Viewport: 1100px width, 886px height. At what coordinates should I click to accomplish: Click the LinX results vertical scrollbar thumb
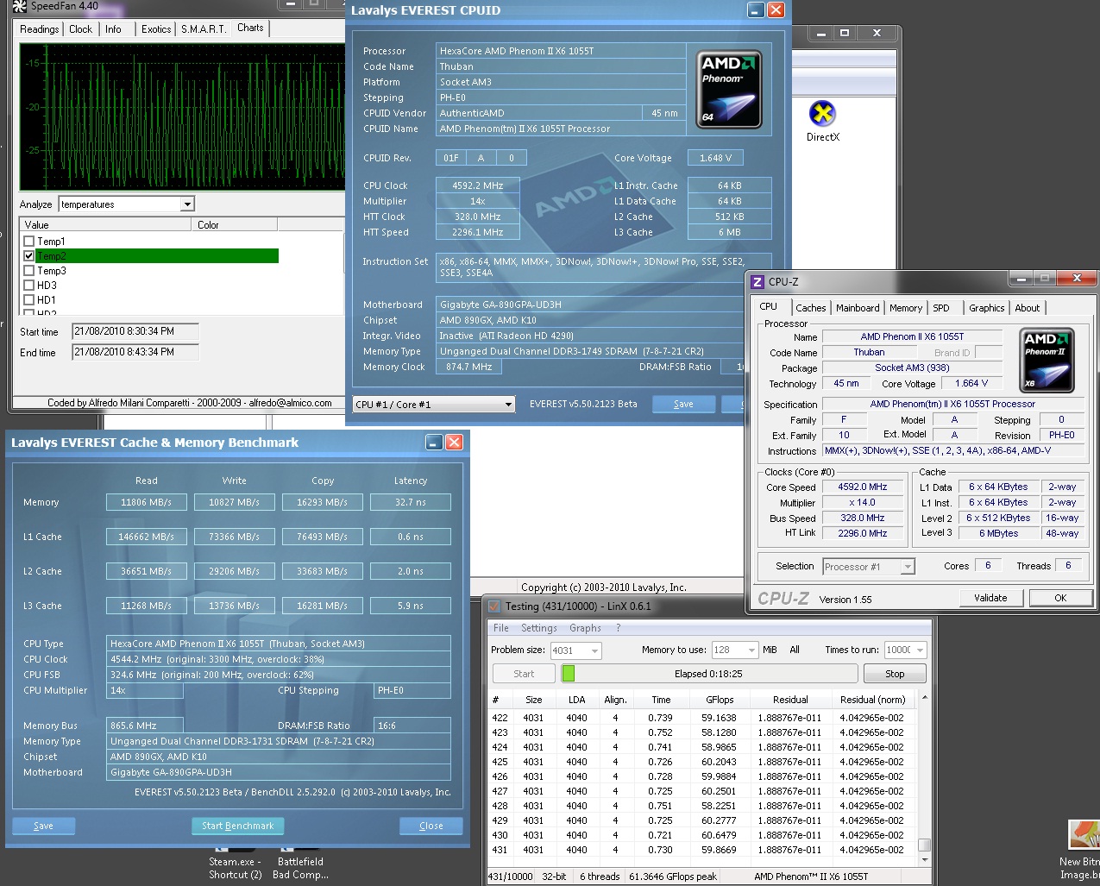click(x=924, y=845)
